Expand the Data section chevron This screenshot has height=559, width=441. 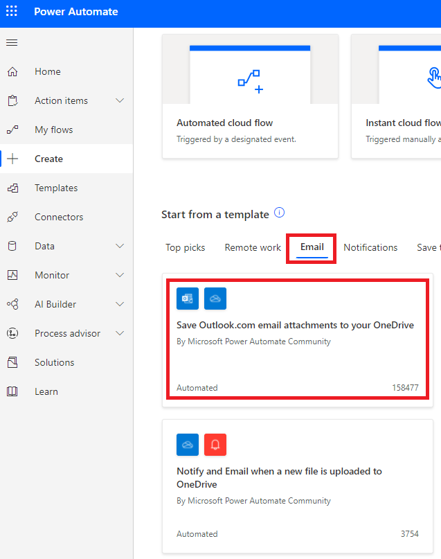pyautogui.click(x=120, y=246)
